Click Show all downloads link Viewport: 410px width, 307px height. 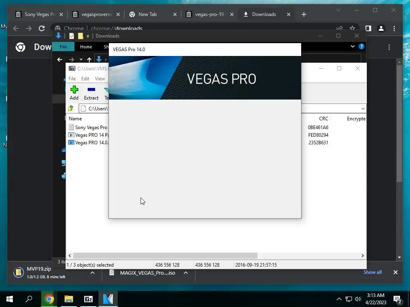click(x=372, y=272)
